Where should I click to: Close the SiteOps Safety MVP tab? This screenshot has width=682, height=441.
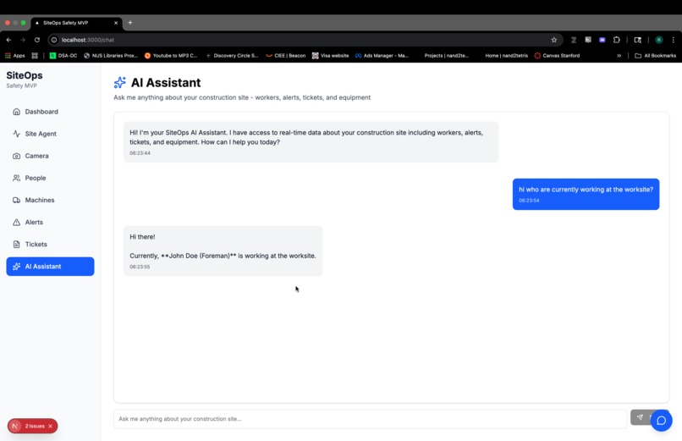[116, 23]
